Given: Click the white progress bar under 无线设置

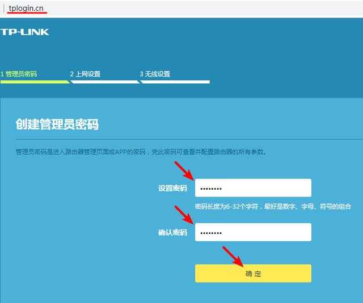Looking at the screenshot, I should click(175, 82).
